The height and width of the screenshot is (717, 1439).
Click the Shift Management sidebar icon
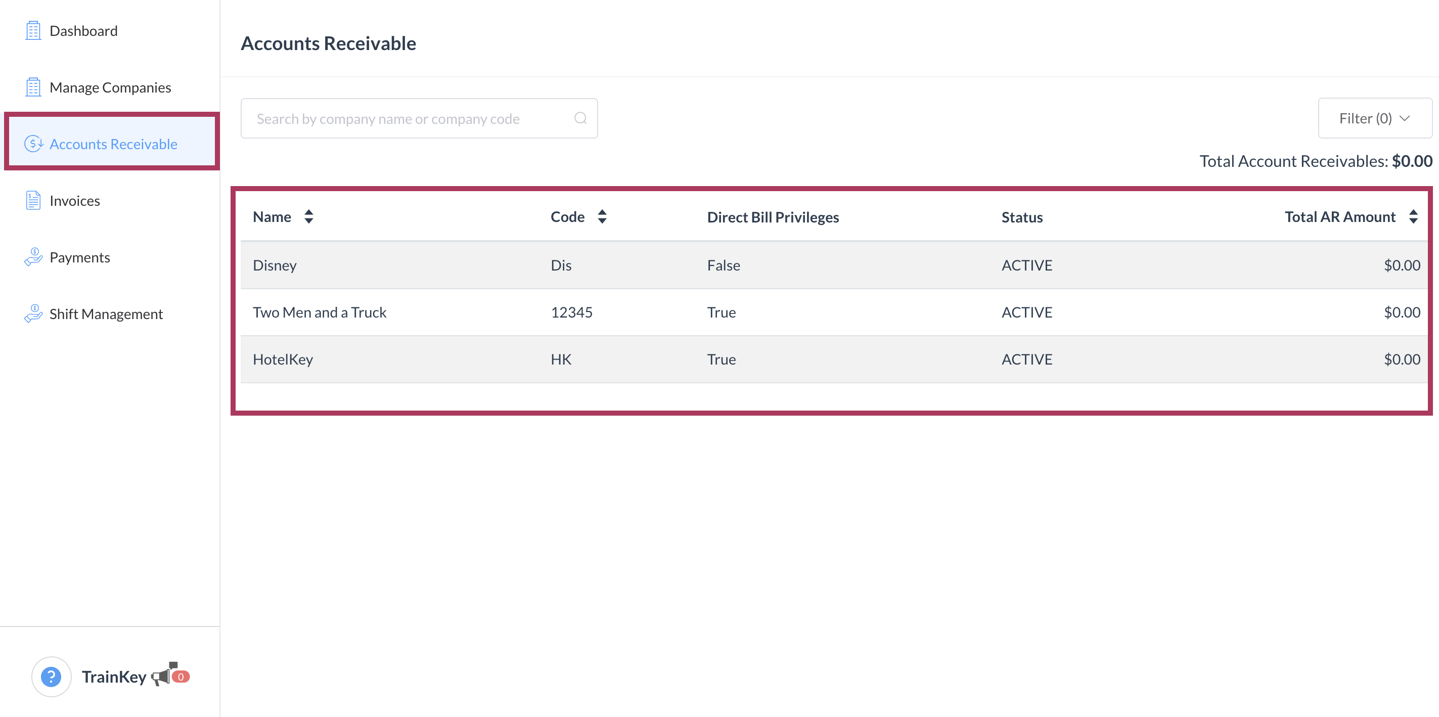tap(33, 313)
